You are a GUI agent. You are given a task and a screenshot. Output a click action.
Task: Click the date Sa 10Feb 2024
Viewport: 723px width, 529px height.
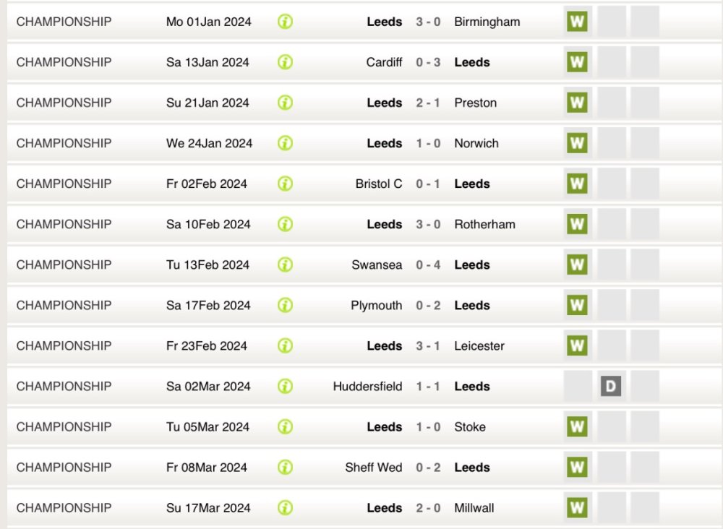(208, 224)
